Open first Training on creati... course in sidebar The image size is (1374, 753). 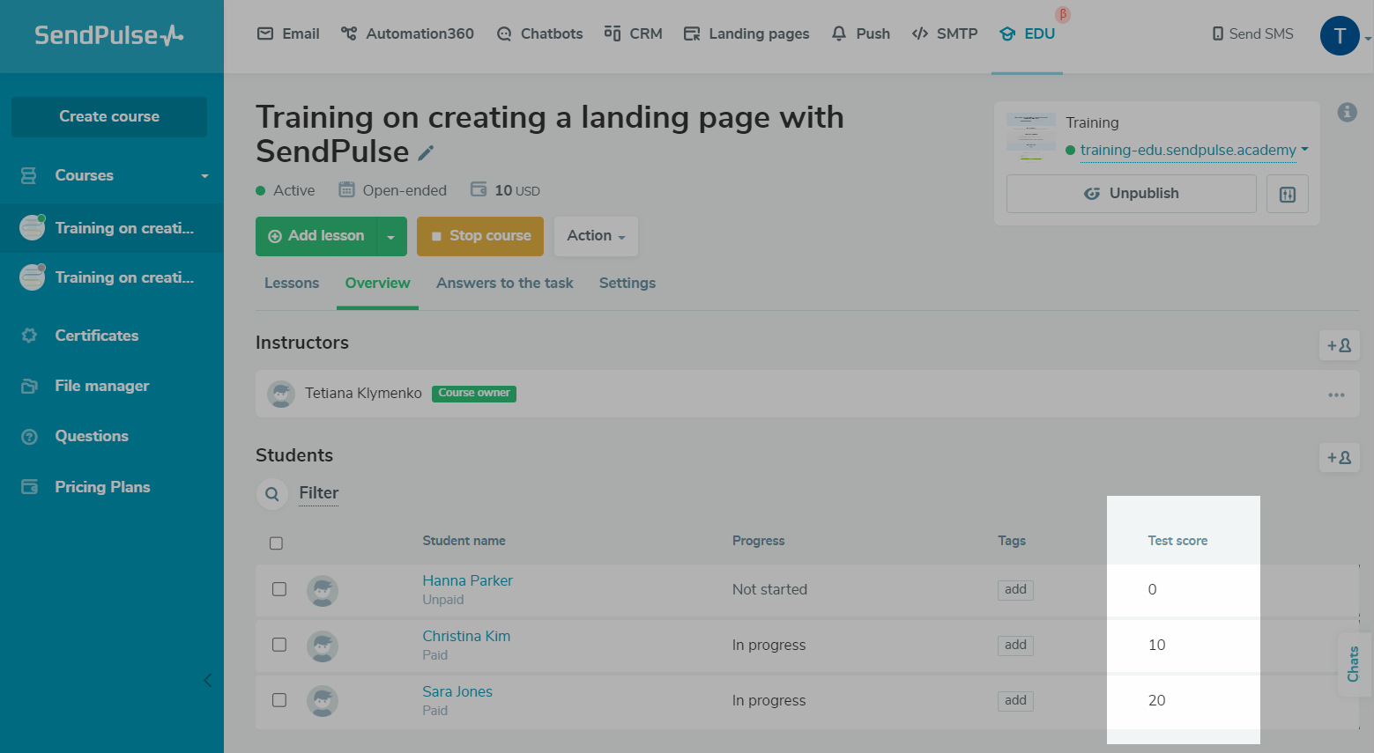click(112, 228)
